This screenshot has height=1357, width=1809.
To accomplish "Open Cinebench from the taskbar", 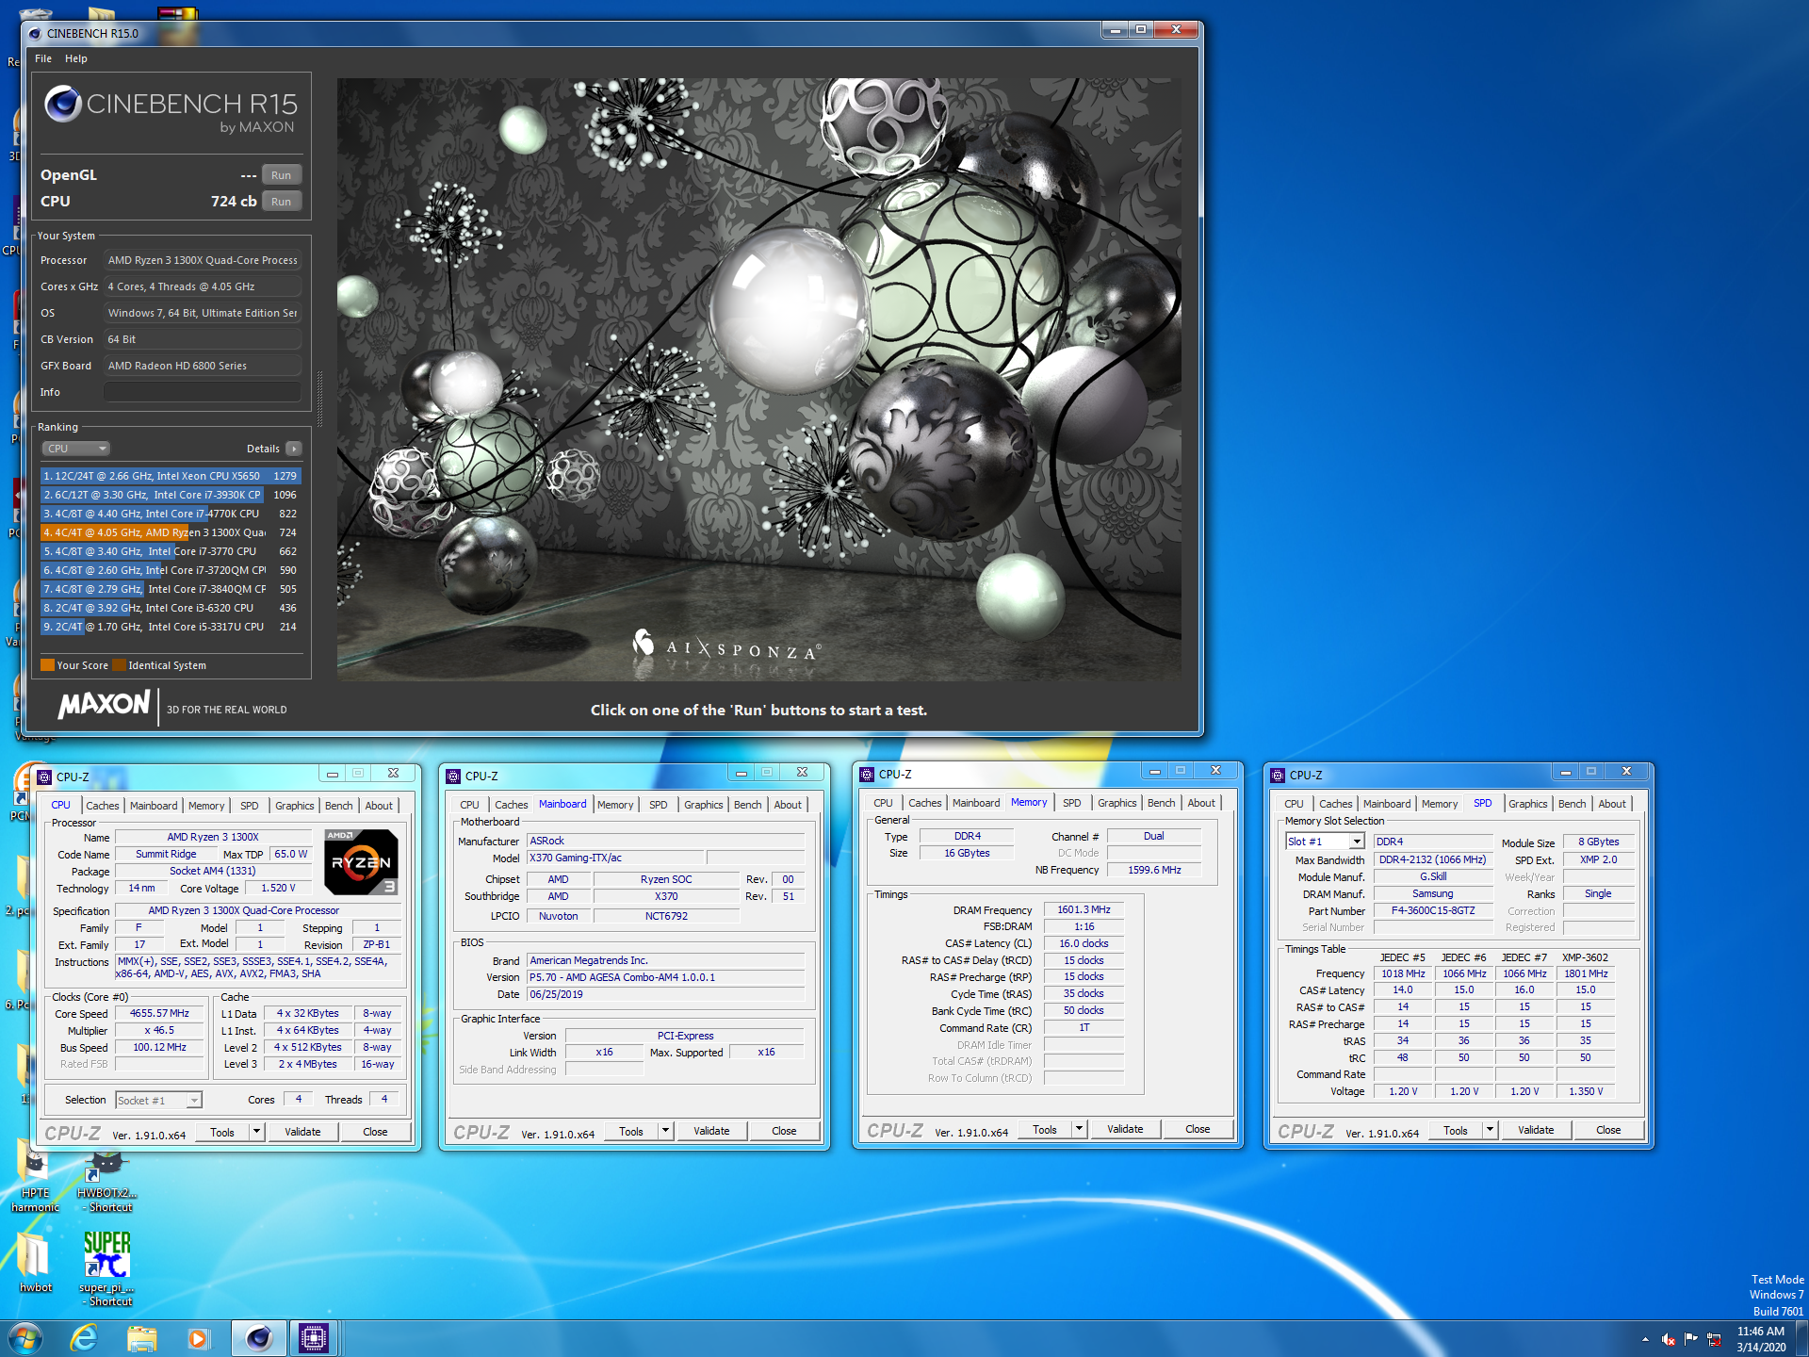I will pos(258,1337).
